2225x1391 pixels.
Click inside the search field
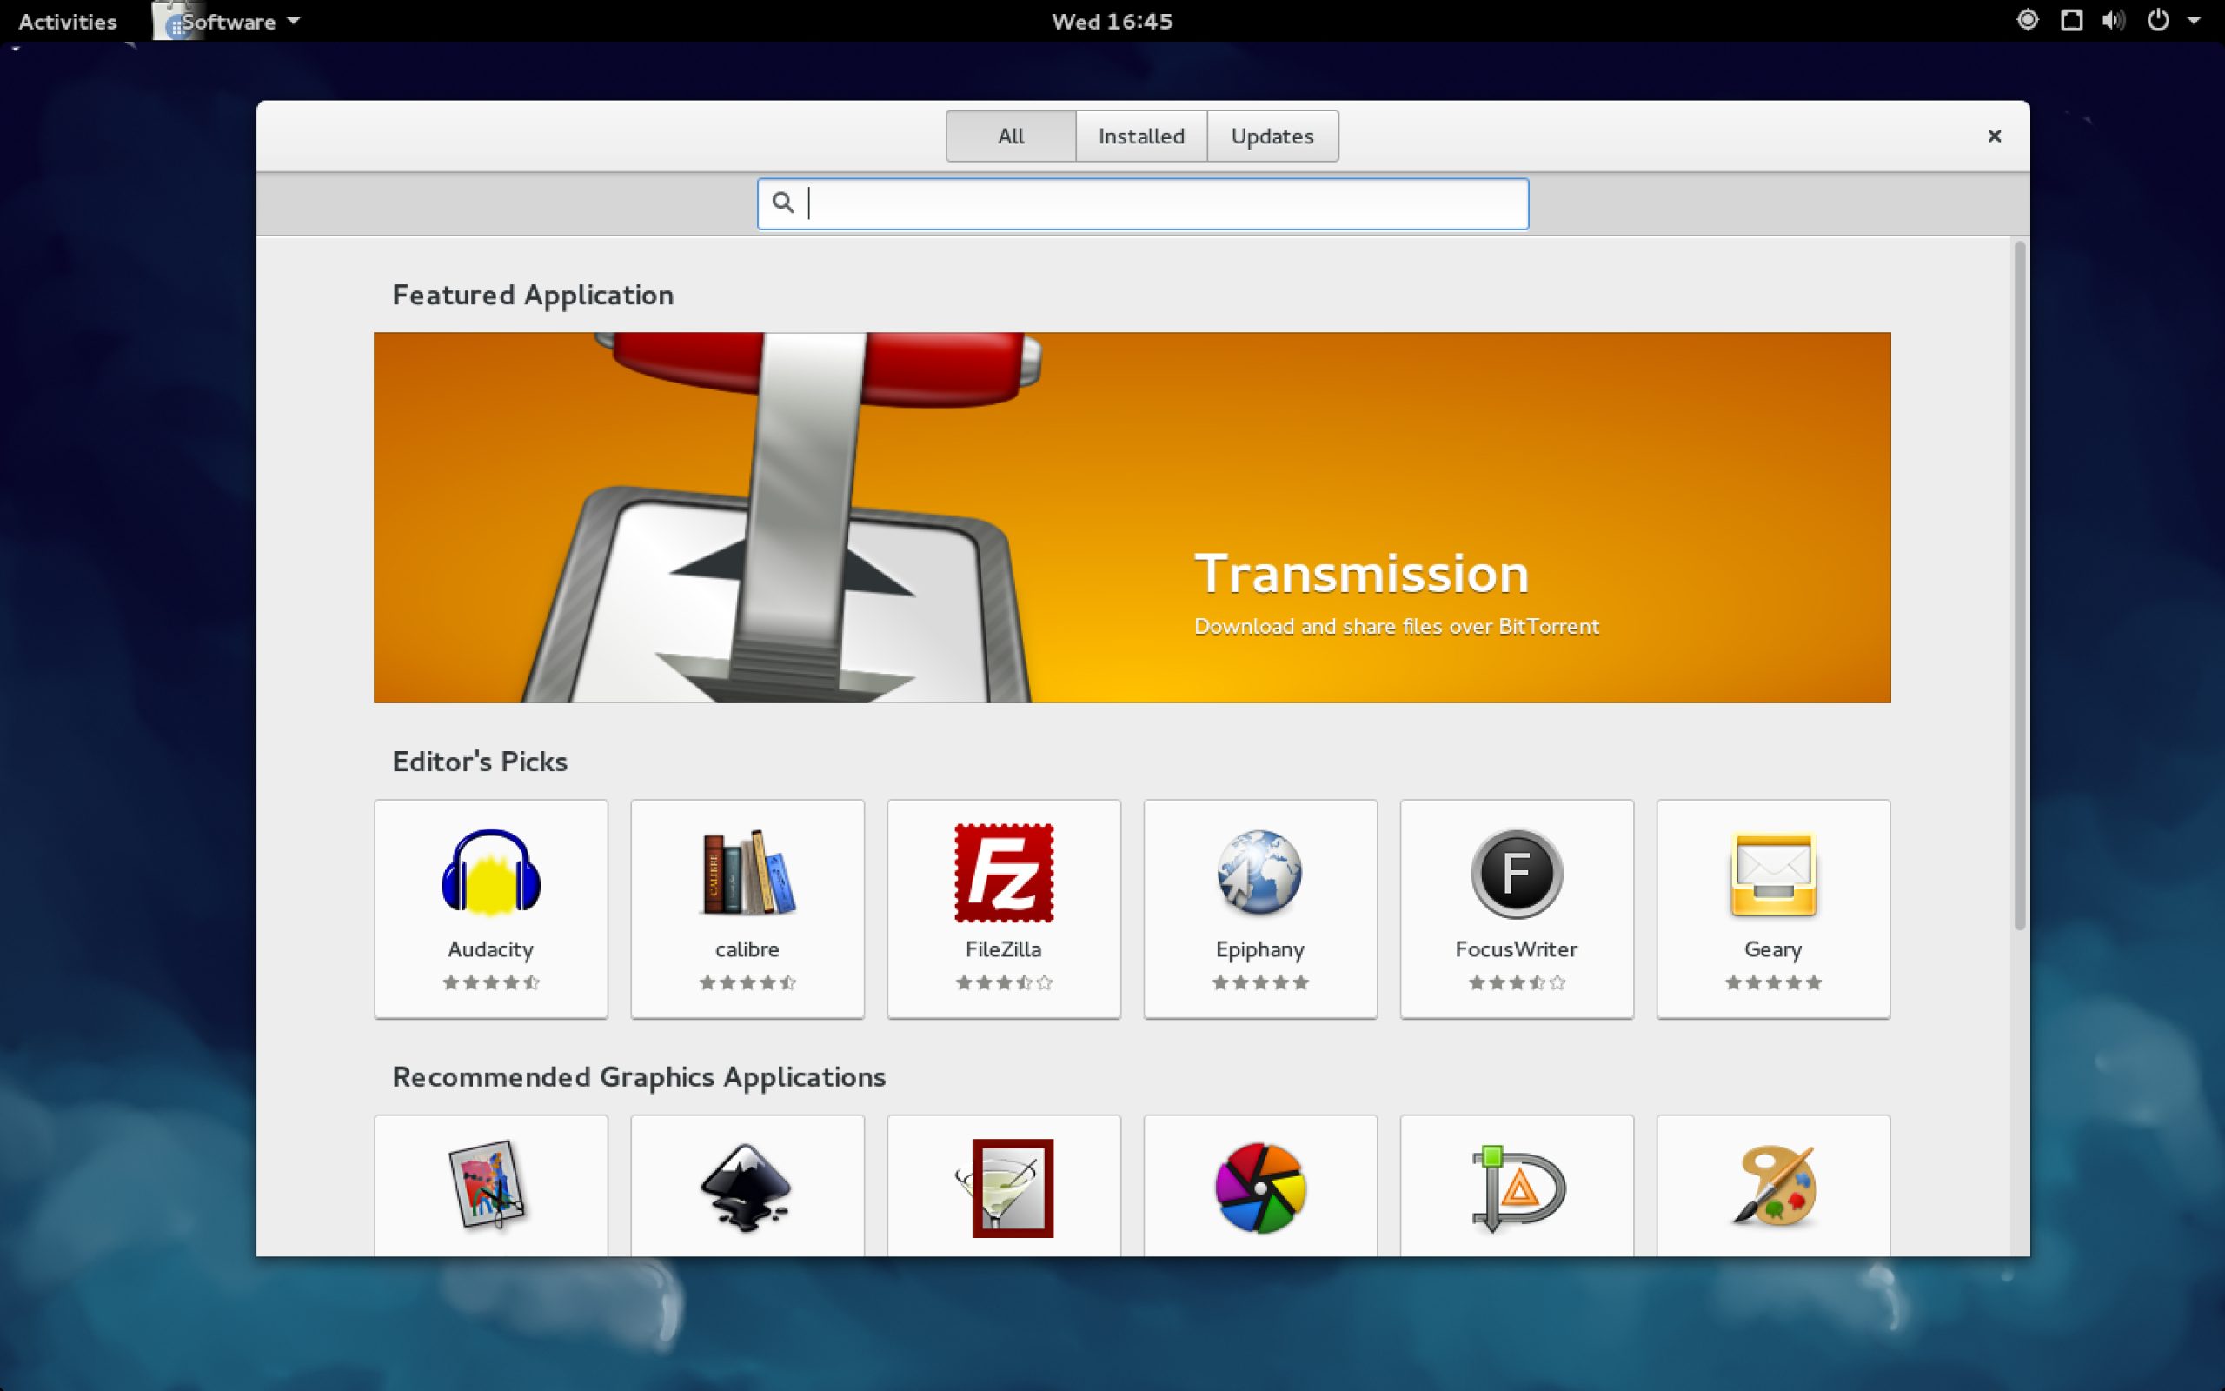(1141, 203)
